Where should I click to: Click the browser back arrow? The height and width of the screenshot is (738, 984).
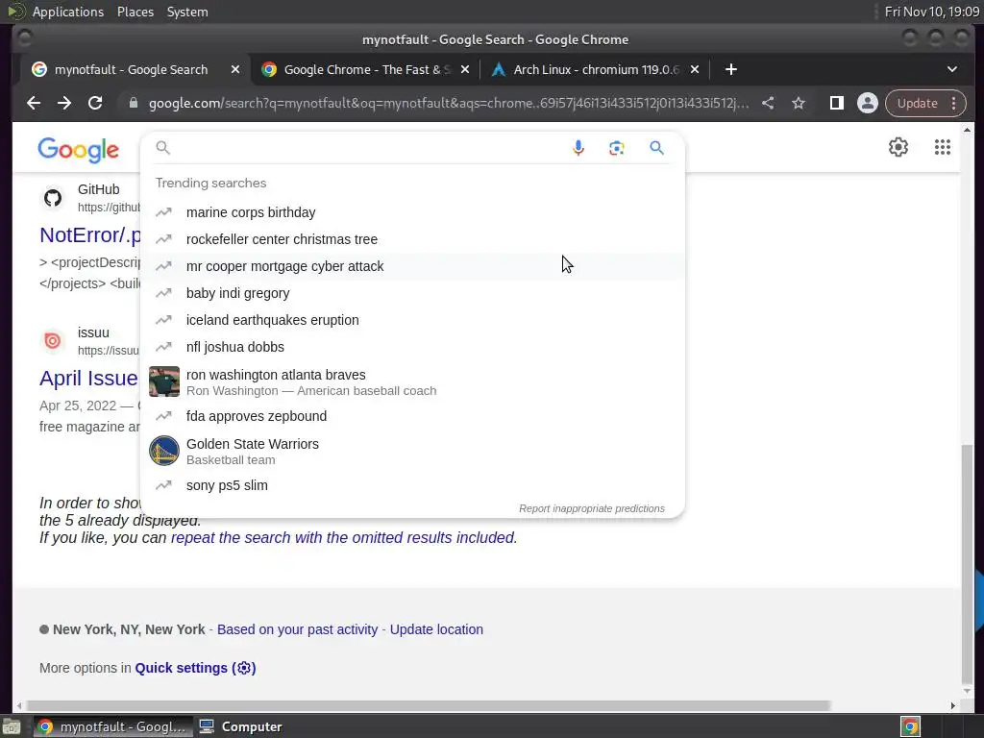tap(34, 104)
